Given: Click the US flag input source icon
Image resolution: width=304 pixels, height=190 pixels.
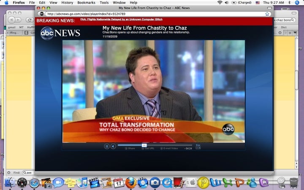Looking at the screenshot, I should point(258,3).
